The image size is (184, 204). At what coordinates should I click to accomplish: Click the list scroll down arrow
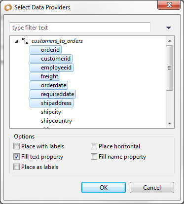tap(170, 124)
